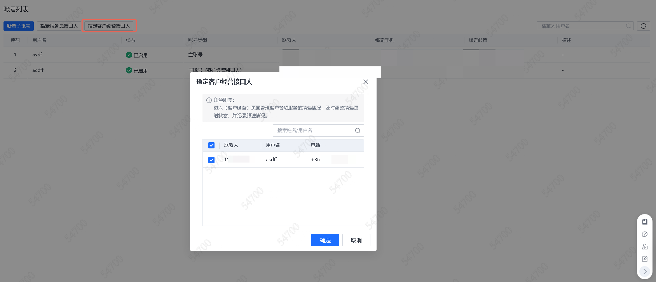Click the documentation book icon in floating toolbar
The height and width of the screenshot is (282, 656).
pyautogui.click(x=645, y=222)
